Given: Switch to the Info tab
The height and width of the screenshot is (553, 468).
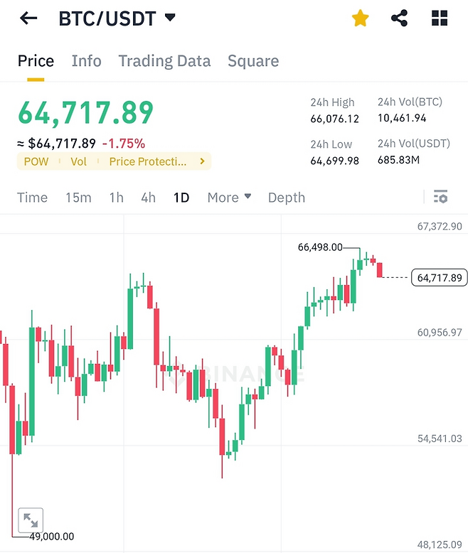Looking at the screenshot, I should coord(87,61).
